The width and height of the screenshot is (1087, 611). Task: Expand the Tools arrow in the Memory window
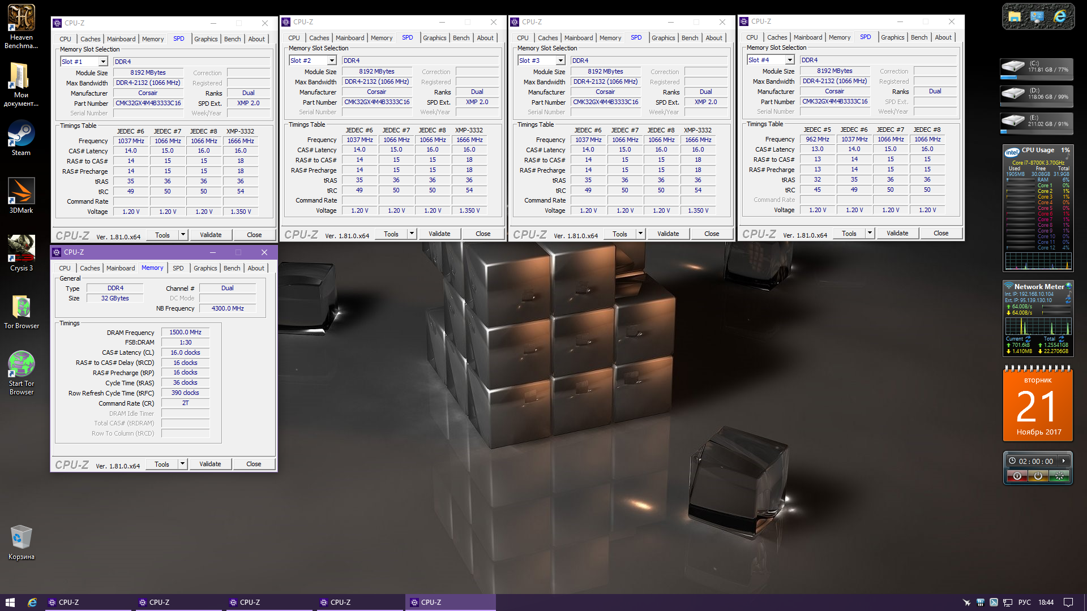(182, 464)
